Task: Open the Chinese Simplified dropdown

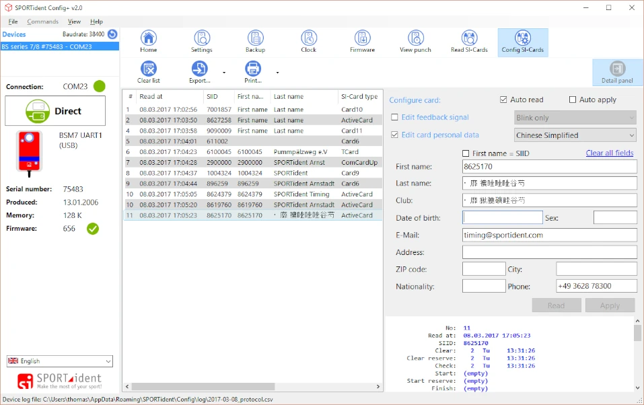Action: (575, 135)
